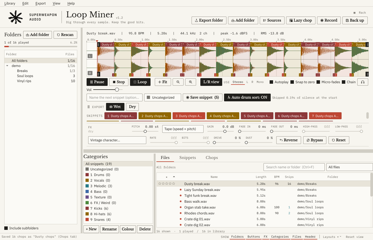Image resolution: width=373 pixels, height=240 pixels.
Task: Click the export drag-handle dots icon
Action: click(x=89, y=107)
